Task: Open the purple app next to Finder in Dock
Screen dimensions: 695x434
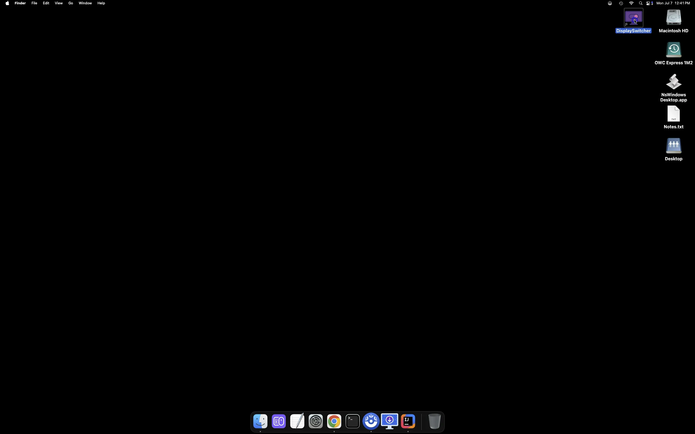Action: coord(279,421)
